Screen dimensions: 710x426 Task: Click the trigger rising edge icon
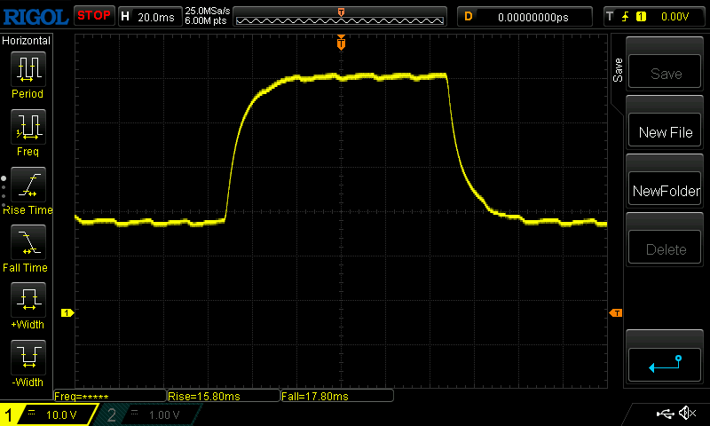pos(626,17)
